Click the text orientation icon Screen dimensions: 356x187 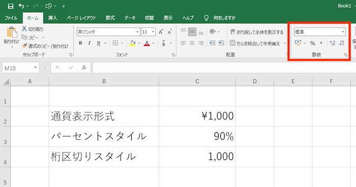tap(212, 32)
